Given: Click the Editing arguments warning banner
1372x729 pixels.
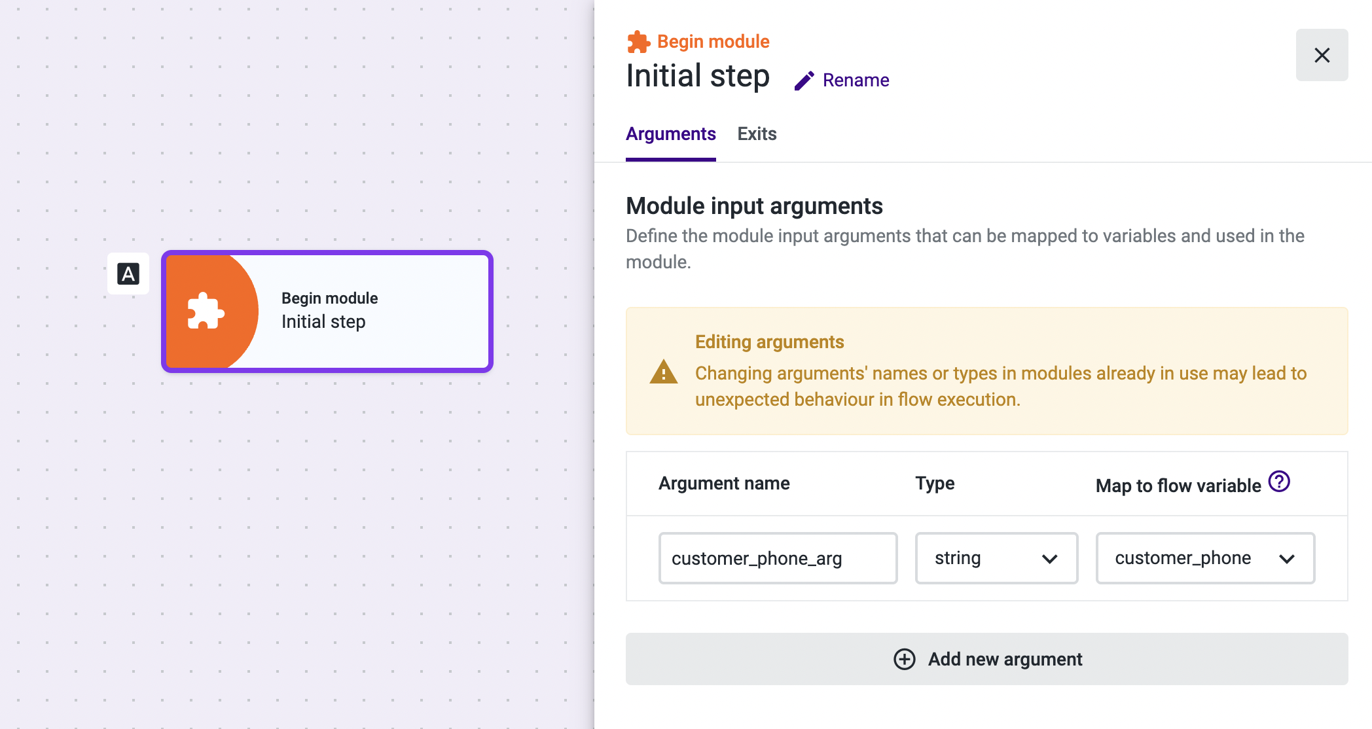Looking at the screenshot, I should pyautogui.click(x=986, y=371).
